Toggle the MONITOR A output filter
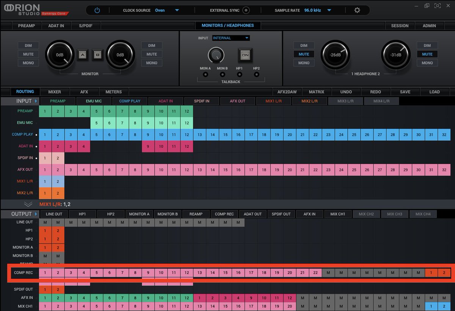The image size is (455, 311). [x=139, y=214]
